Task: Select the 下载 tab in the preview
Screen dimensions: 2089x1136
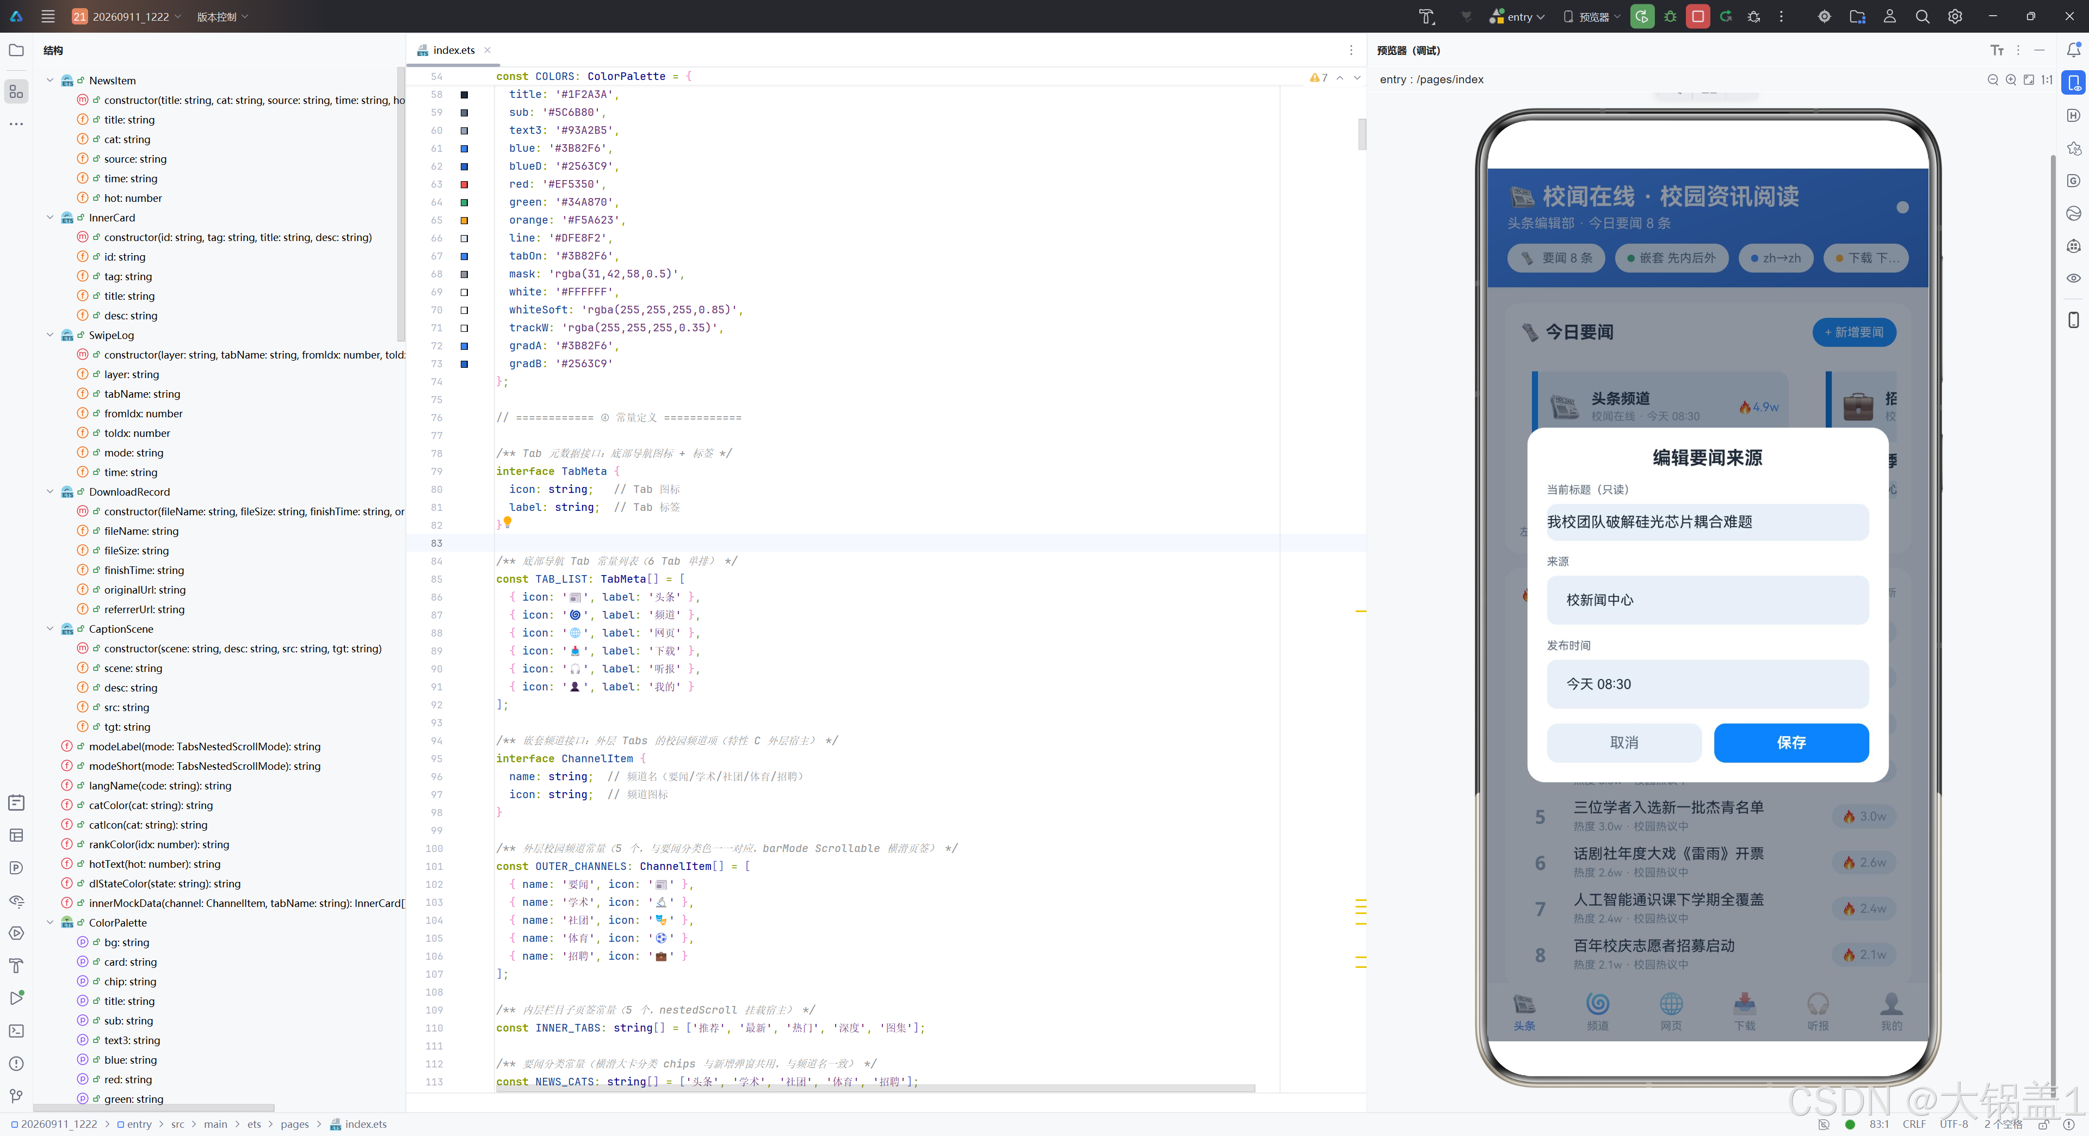Action: pyautogui.click(x=1744, y=1012)
